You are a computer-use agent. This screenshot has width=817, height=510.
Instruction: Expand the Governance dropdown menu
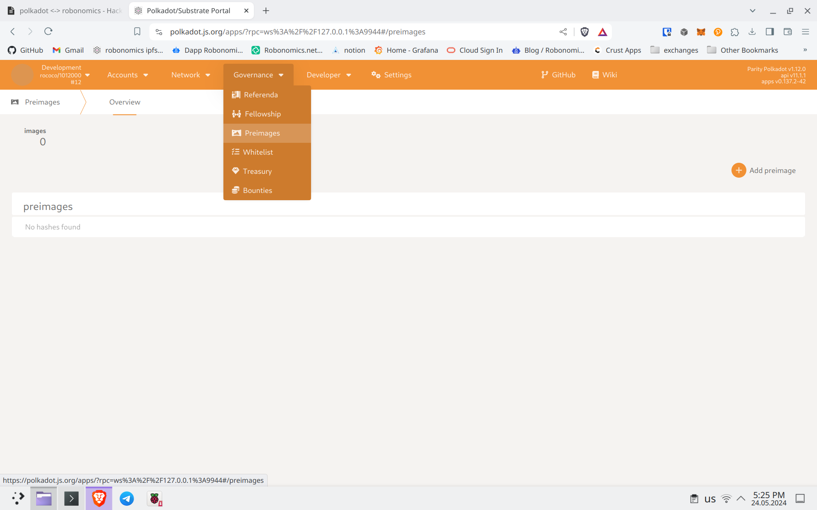259,75
